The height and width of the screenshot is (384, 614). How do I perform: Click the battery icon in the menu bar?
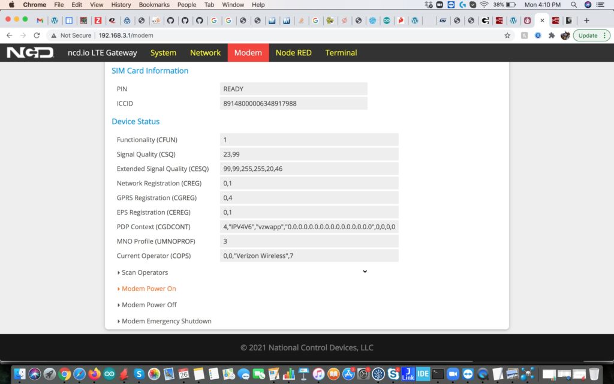[509, 5]
